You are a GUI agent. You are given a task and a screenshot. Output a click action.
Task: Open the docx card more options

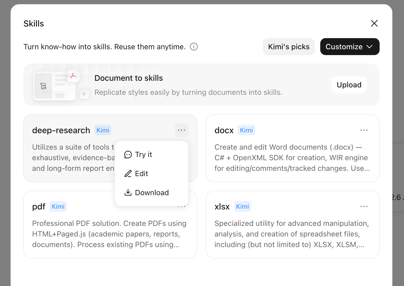pos(364,130)
